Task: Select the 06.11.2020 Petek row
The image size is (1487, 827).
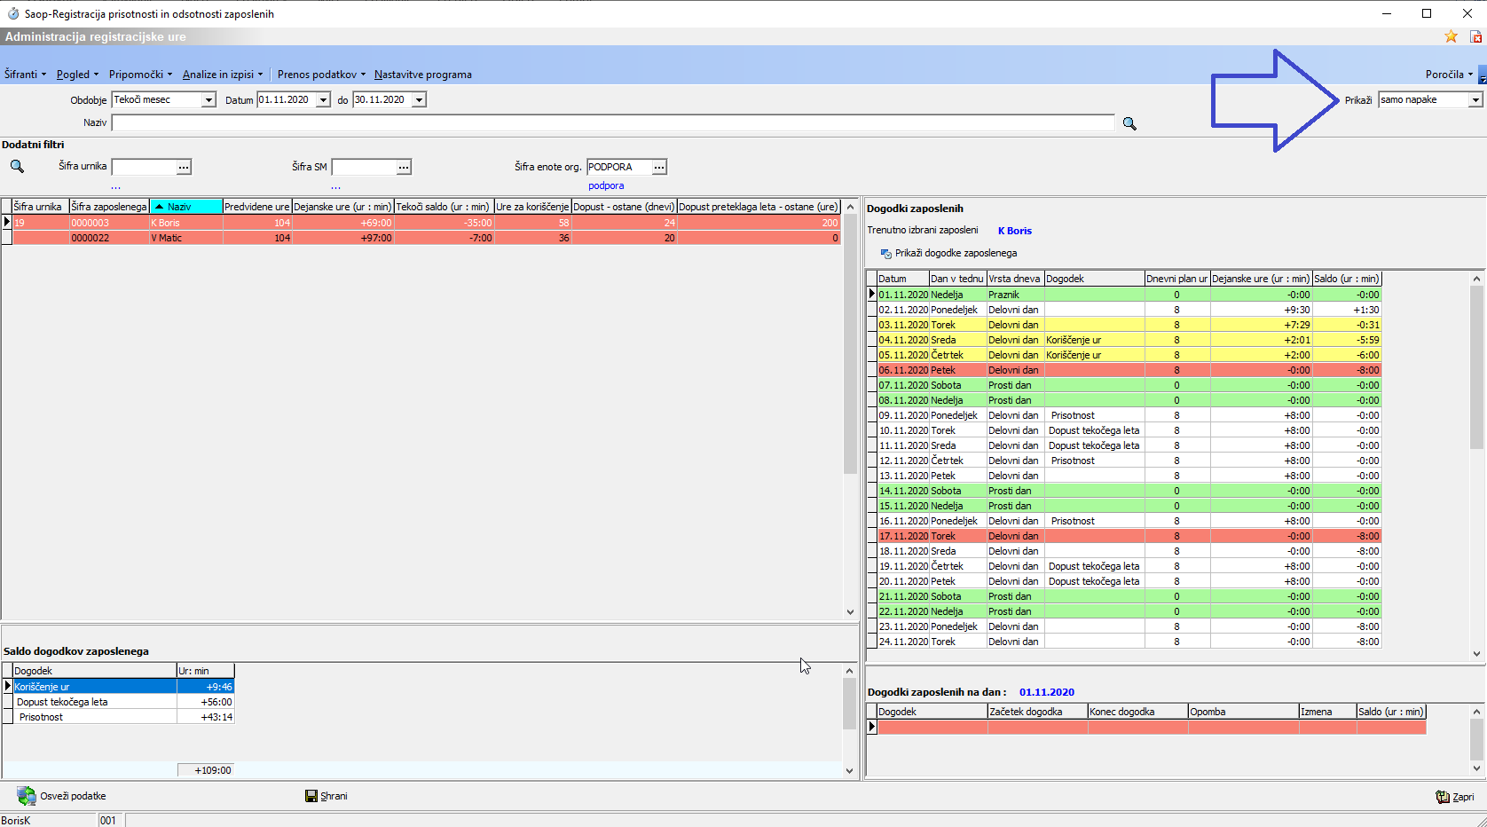Action: point(1129,370)
